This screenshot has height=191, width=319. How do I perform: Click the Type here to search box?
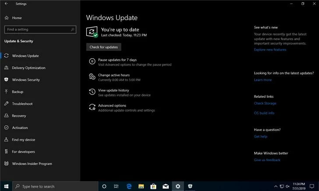click(x=55, y=186)
